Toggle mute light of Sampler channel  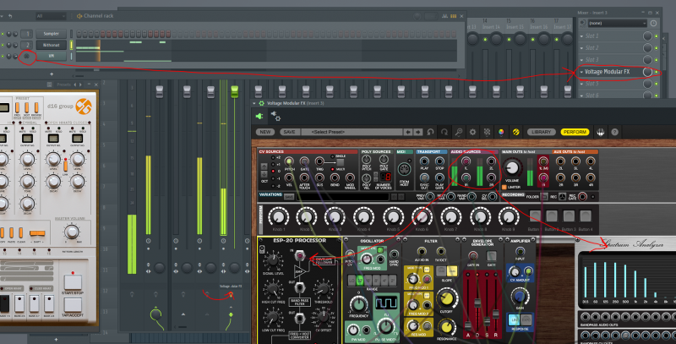pos(3,34)
